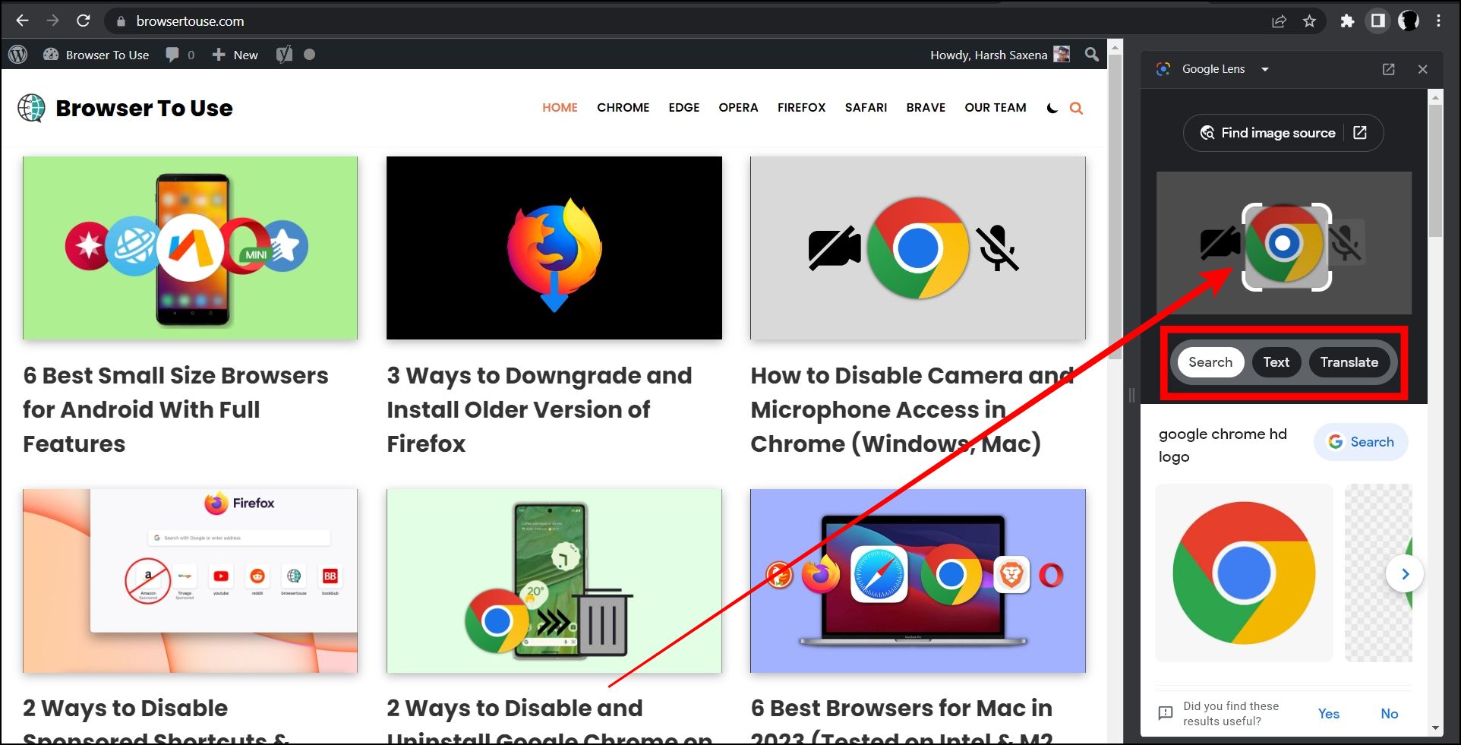Open the uninstall Chrome on Android article thumbnail
This screenshot has width=1461, height=745.
click(554, 580)
